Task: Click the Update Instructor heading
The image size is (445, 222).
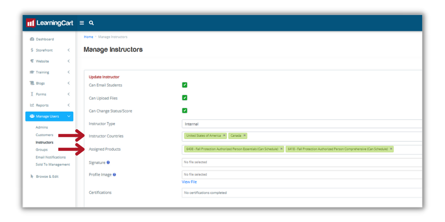Action: pos(104,77)
